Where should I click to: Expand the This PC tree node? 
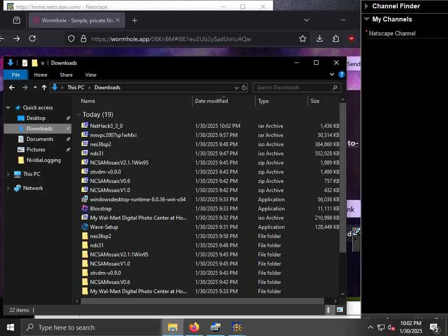tap(8, 174)
